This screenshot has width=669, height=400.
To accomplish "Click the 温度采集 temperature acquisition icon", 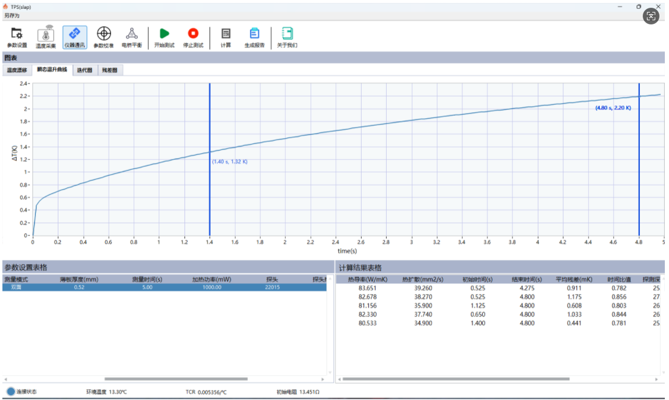I will click(46, 37).
